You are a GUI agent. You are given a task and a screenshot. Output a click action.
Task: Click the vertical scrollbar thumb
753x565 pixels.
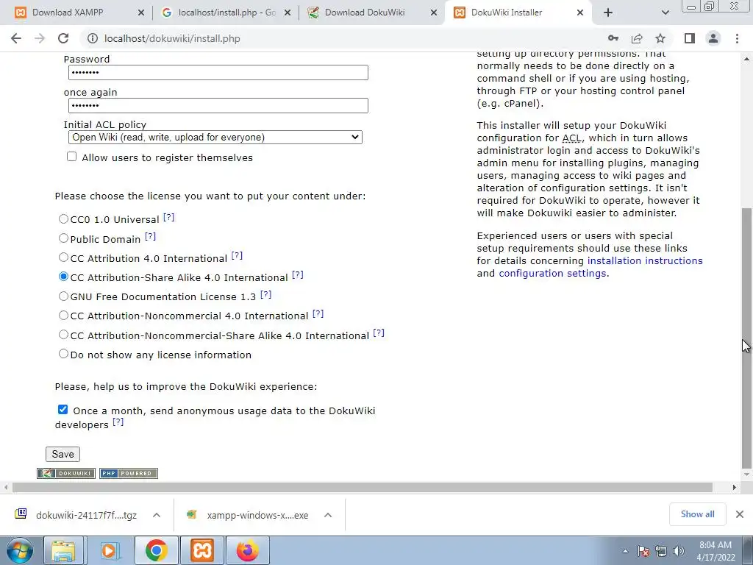point(746,337)
